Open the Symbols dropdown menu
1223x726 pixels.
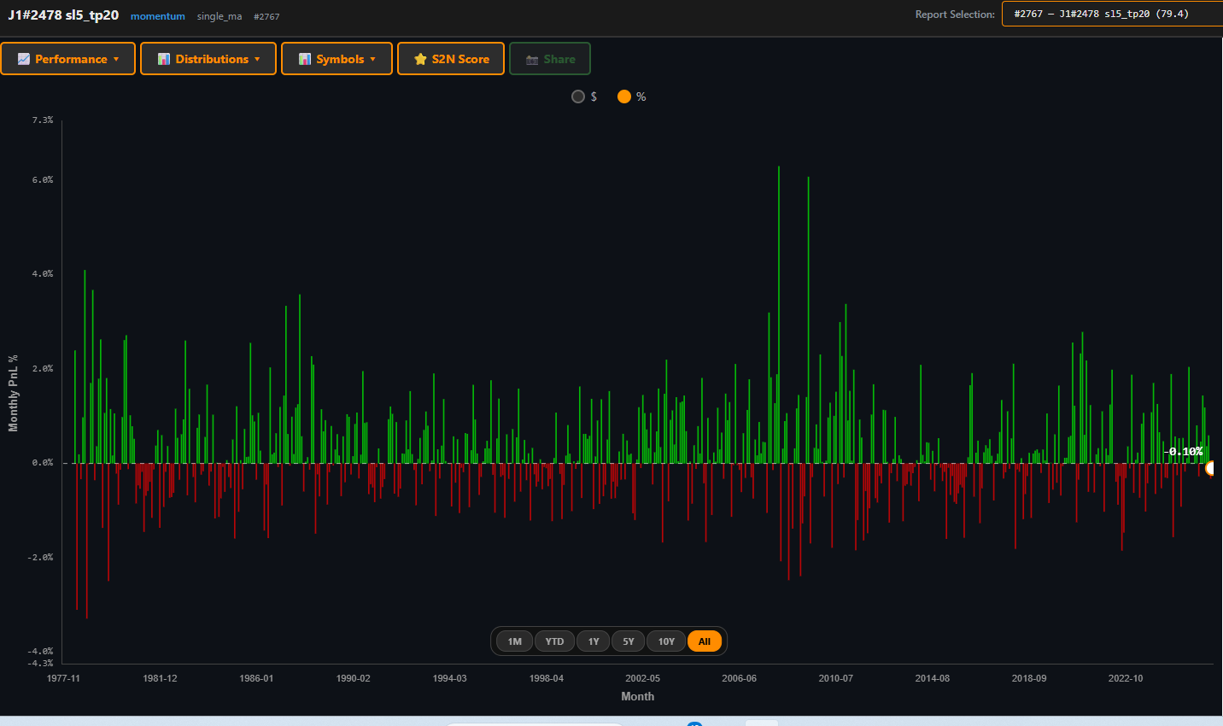336,59
